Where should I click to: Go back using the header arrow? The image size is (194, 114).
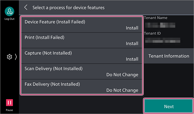(26, 8)
